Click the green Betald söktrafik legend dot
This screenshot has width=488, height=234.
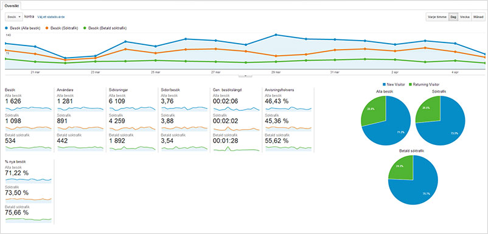click(85, 28)
